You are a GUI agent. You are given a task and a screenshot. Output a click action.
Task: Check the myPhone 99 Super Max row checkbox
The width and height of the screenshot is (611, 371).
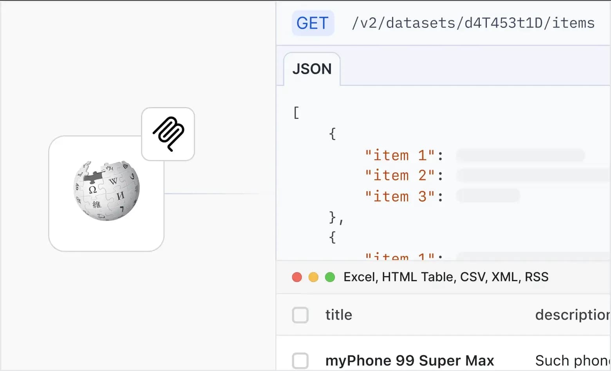tap(300, 360)
